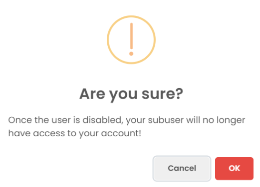Click the 'have access to your account!' line
The image size is (260, 187).
75,133
